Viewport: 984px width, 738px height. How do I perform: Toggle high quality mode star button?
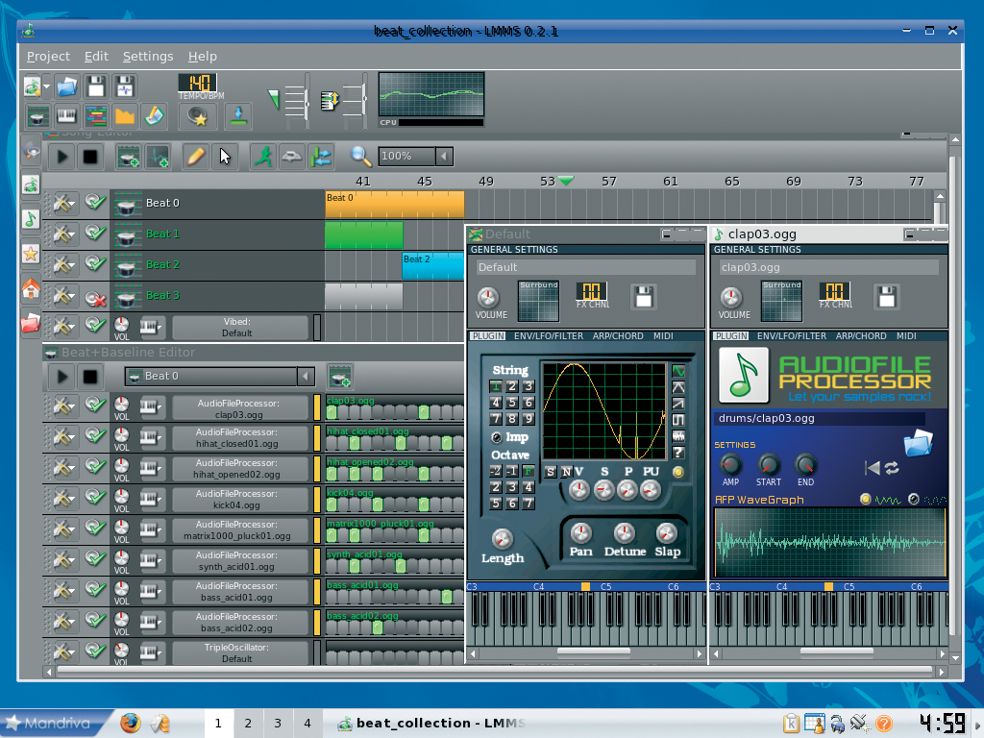198,116
